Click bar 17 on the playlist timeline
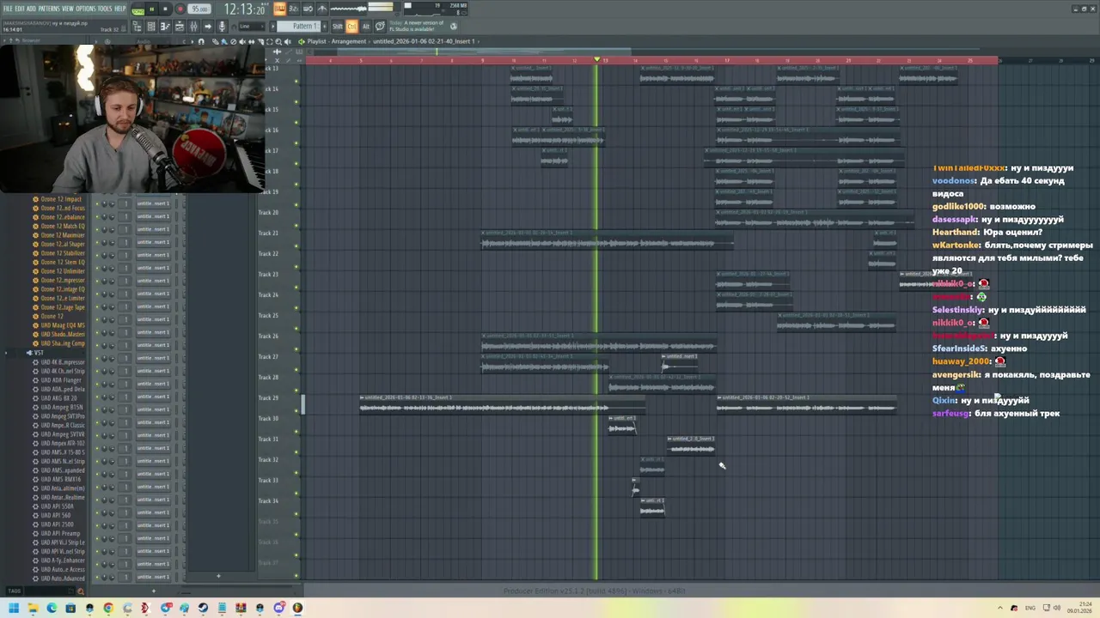Screen dimensions: 1100x618 tap(727, 60)
